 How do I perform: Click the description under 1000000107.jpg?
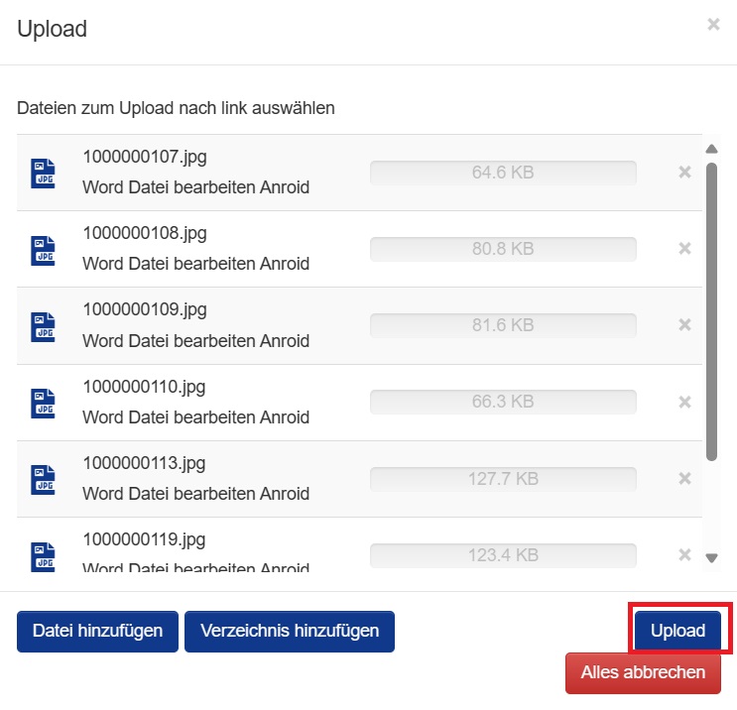coord(196,187)
